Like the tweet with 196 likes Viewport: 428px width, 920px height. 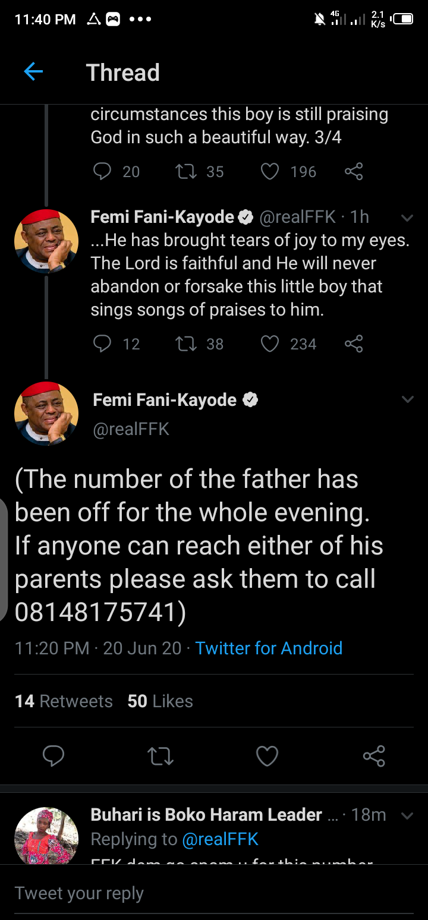(270, 172)
